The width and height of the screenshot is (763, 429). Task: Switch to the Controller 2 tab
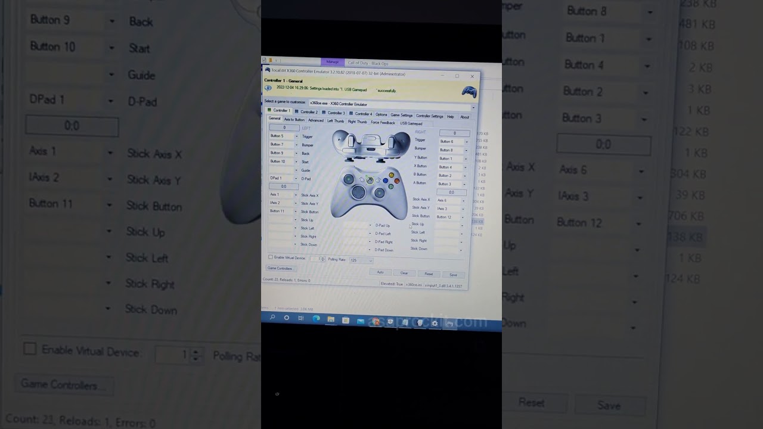pyautogui.click(x=306, y=111)
